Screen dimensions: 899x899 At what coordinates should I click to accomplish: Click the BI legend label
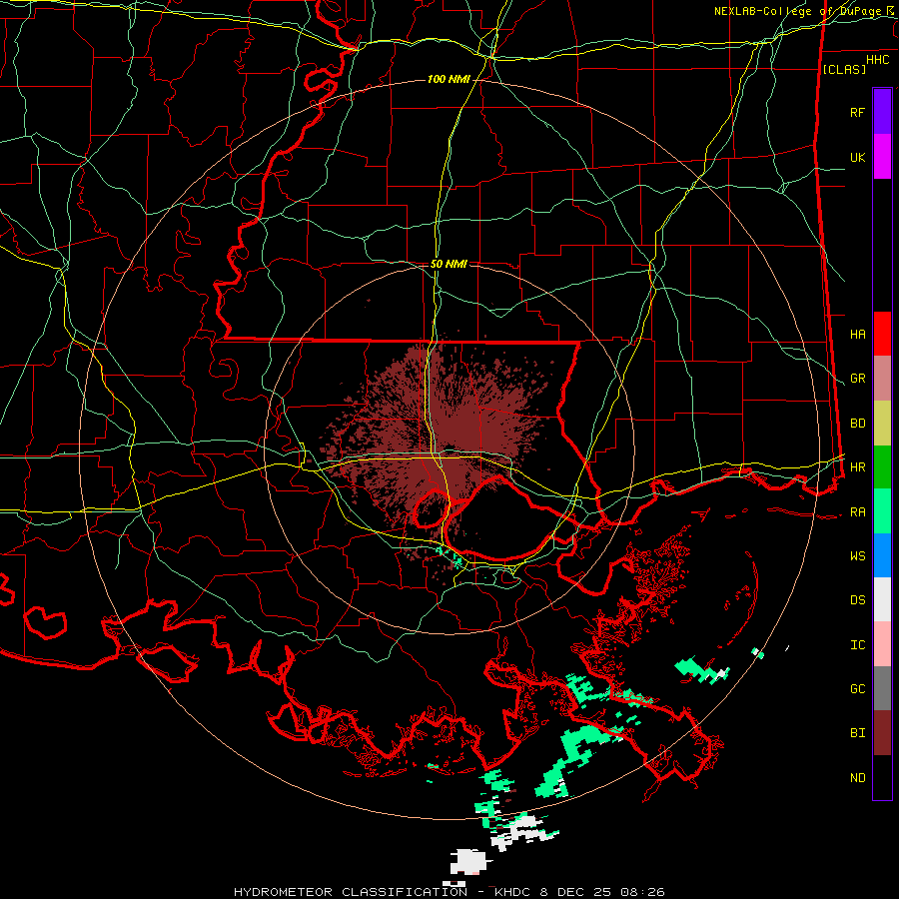[857, 733]
